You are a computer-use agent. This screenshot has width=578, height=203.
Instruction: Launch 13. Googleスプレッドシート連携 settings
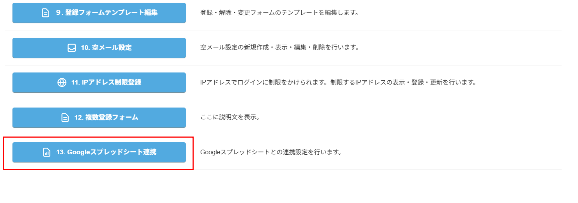pyautogui.click(x=99, y=152)
